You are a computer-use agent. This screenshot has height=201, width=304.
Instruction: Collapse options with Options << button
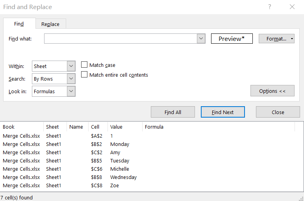click(272, 91)
